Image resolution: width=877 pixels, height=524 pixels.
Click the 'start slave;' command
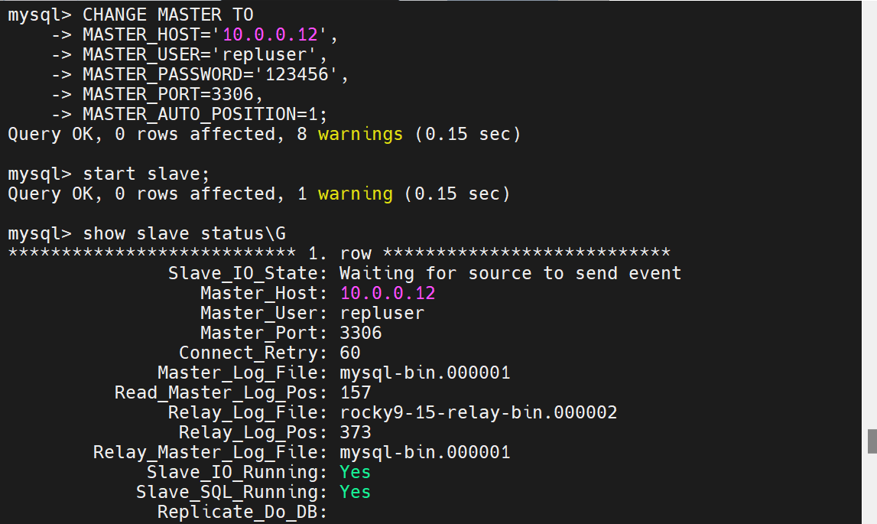click(146, 174)
